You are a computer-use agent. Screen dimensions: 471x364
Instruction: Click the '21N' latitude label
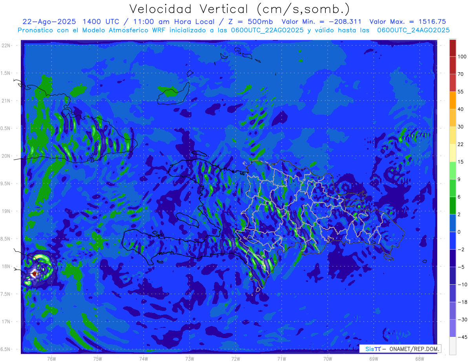pos(7,101)
